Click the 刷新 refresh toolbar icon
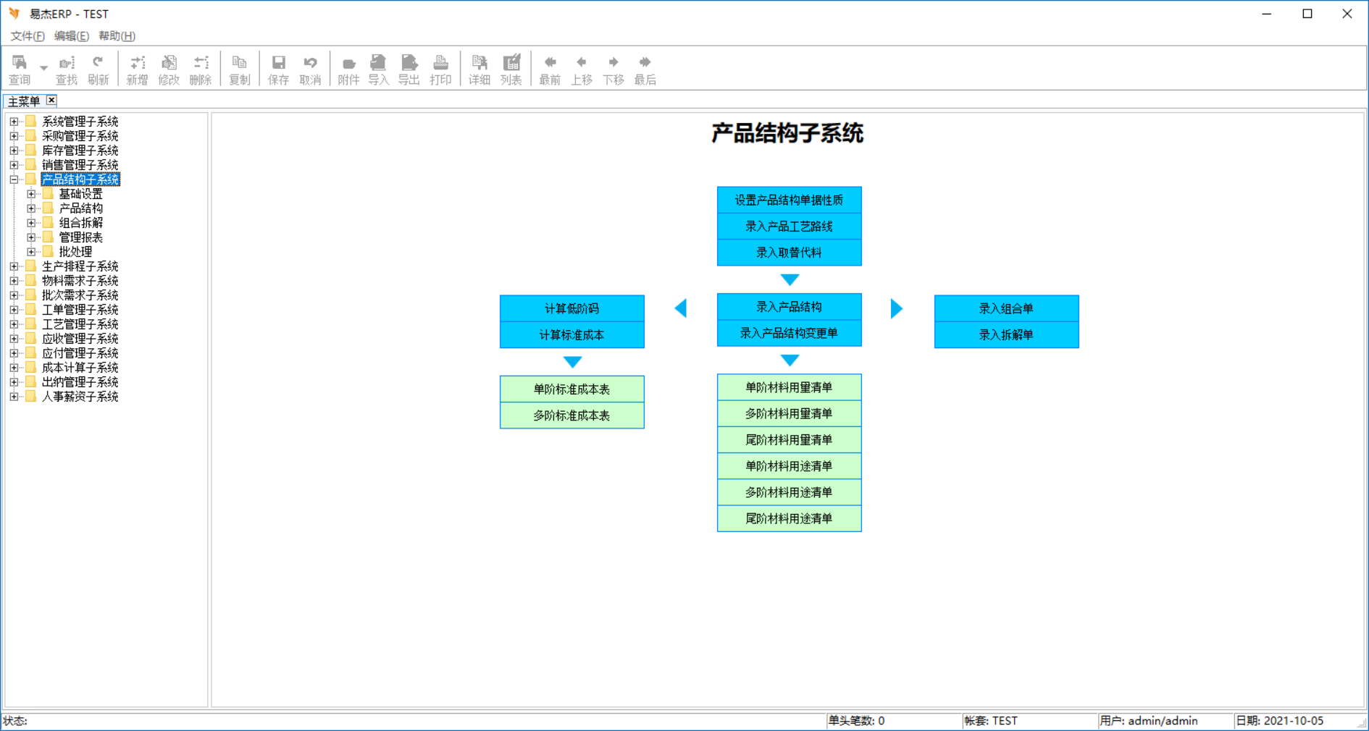This screenshot has width=1369, height=731. [x=99, y=70]
